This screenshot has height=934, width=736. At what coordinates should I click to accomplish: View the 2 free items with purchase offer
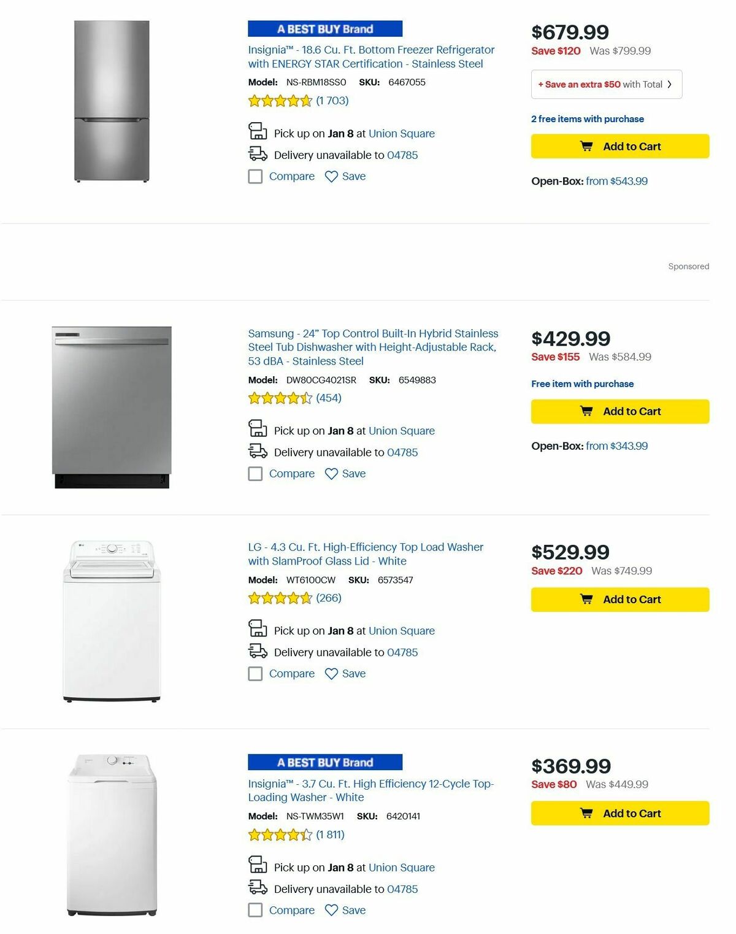(586, 118)
